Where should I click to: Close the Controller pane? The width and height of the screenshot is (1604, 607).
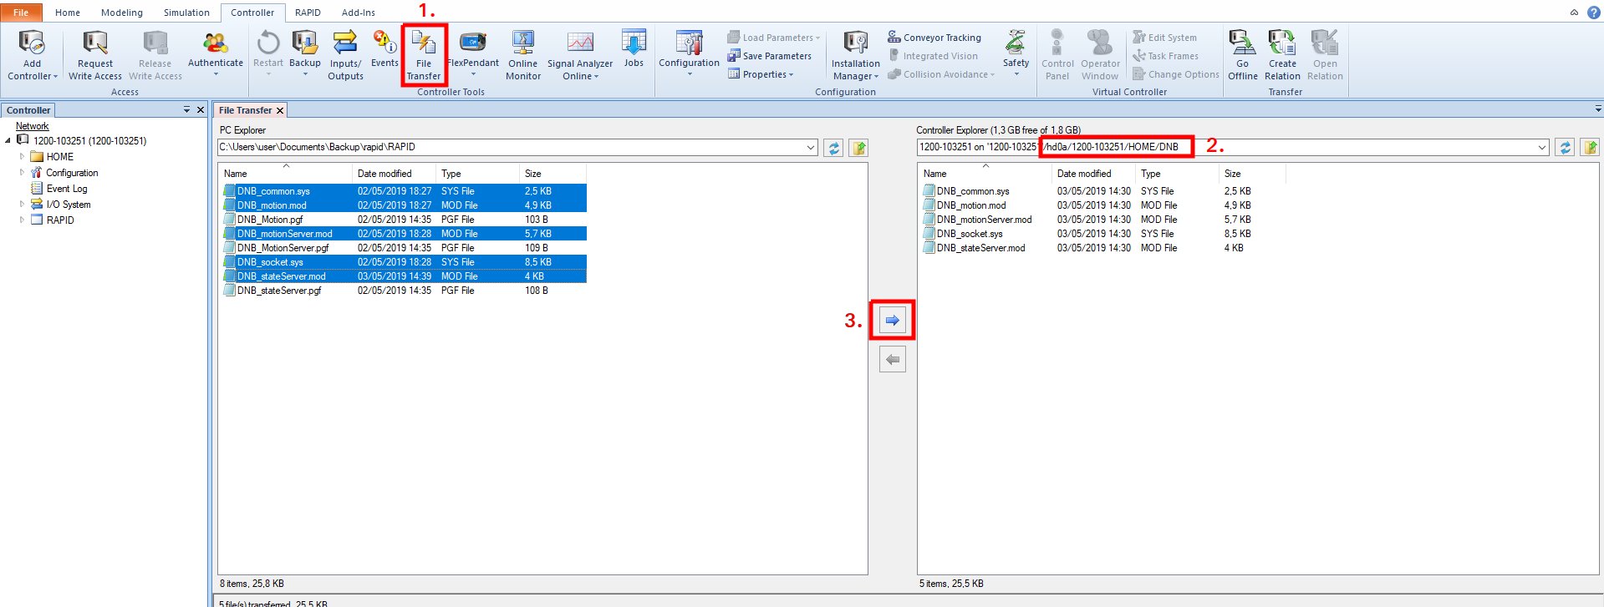[201, 110]
